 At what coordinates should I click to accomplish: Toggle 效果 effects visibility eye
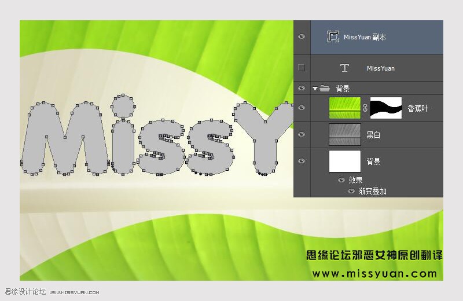341,180
